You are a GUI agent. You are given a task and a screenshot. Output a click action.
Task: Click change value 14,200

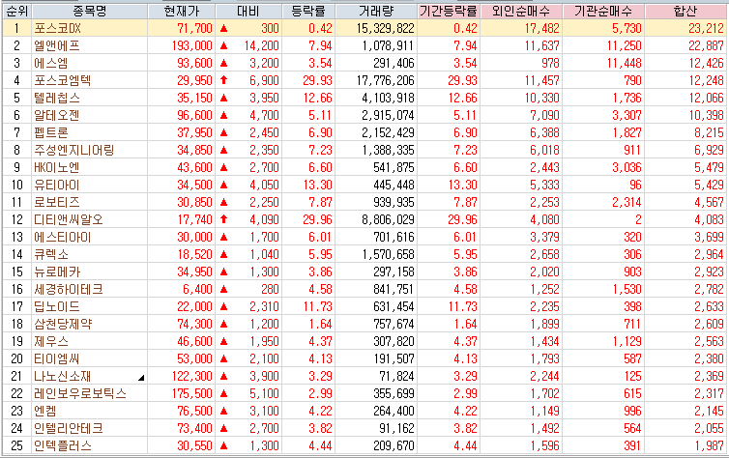pyautogui.click(x=262, y=46)
